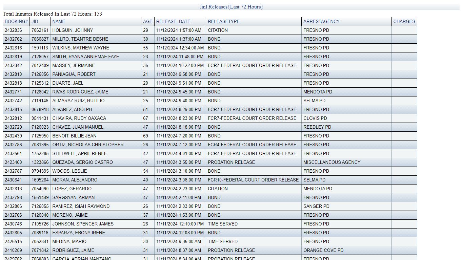Viewport: 463px width, 260px height.
Task: Click name JOHNSON, SPENCER JAMES
Action: pos(83,224)
